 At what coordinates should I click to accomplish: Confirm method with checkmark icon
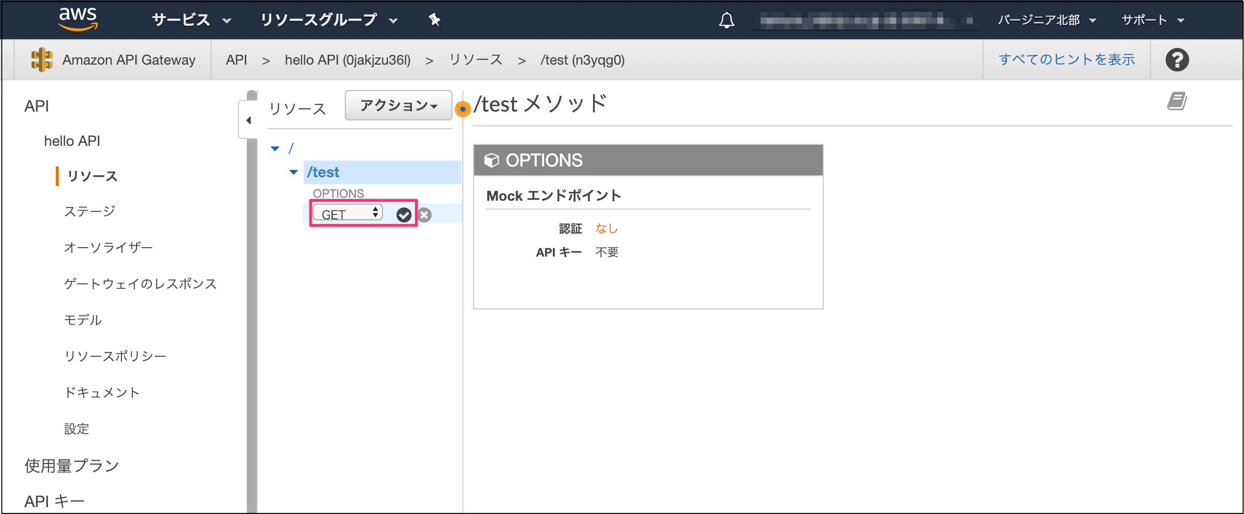[404, 215]
